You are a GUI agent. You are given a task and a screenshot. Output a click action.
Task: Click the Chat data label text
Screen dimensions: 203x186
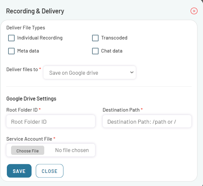112,51
